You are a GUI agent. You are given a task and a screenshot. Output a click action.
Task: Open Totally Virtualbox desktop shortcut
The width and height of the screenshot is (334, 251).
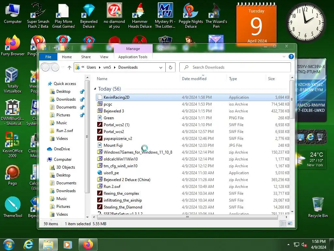pyautogui.click(x=13, y=80)
